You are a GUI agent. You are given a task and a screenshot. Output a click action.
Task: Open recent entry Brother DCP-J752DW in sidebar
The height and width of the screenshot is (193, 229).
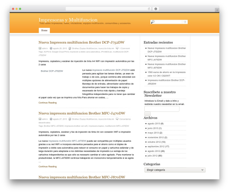tap(167, 50)
